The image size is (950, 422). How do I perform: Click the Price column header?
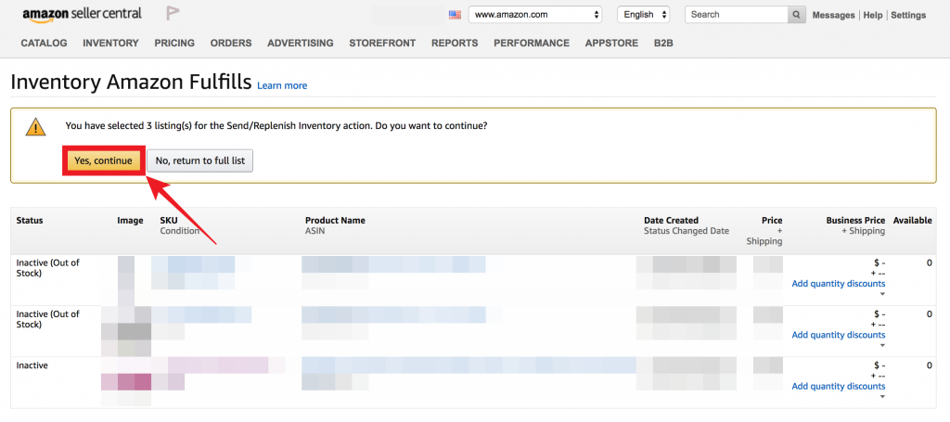tap(772, 221)
